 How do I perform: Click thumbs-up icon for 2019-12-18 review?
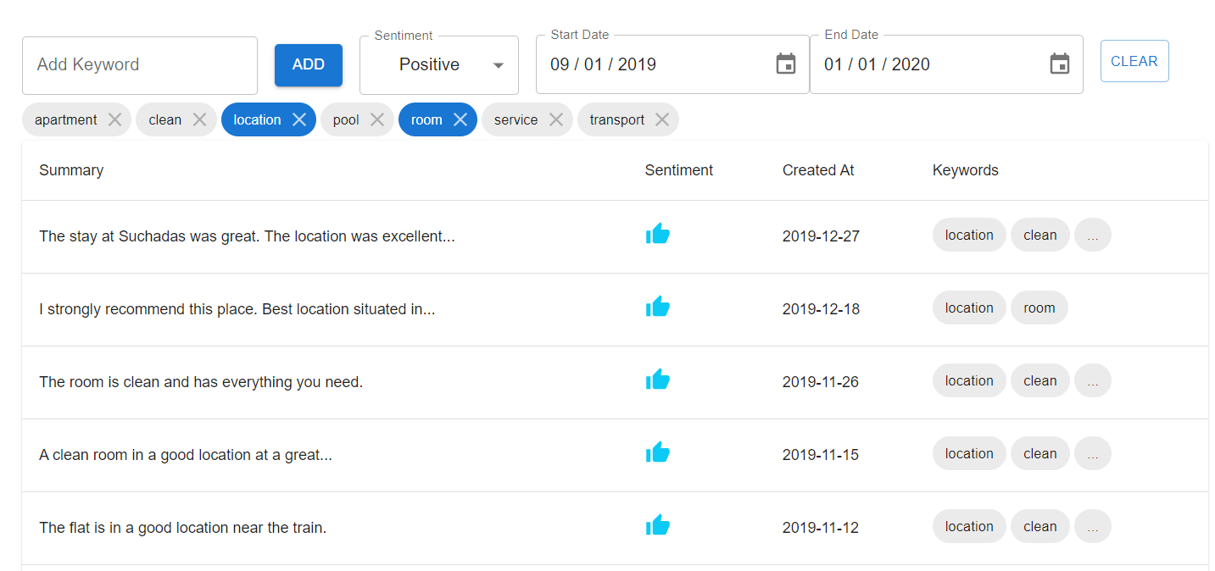tap(658, 307)
